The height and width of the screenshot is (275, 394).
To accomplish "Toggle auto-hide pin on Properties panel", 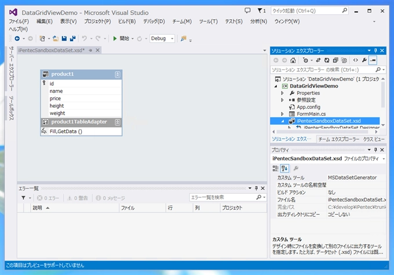I will pyautogui.click(x=375, y=150).
